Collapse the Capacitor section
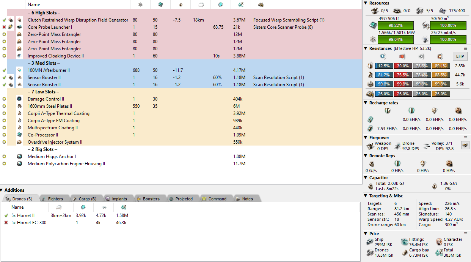This screenshot has width=471, height=262. point(366,178)
